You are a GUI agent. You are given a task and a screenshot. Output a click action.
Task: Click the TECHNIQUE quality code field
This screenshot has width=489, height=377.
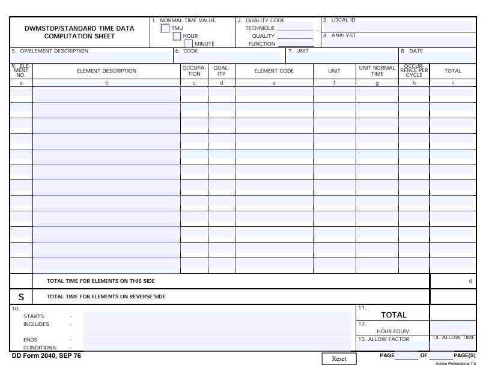(x=295, y=27)
